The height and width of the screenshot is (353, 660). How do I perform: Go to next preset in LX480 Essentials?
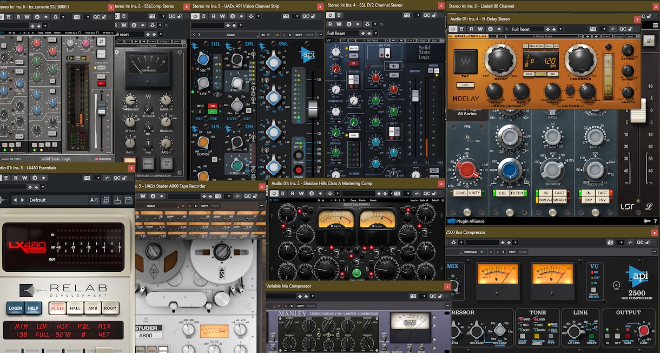point(22,200)
